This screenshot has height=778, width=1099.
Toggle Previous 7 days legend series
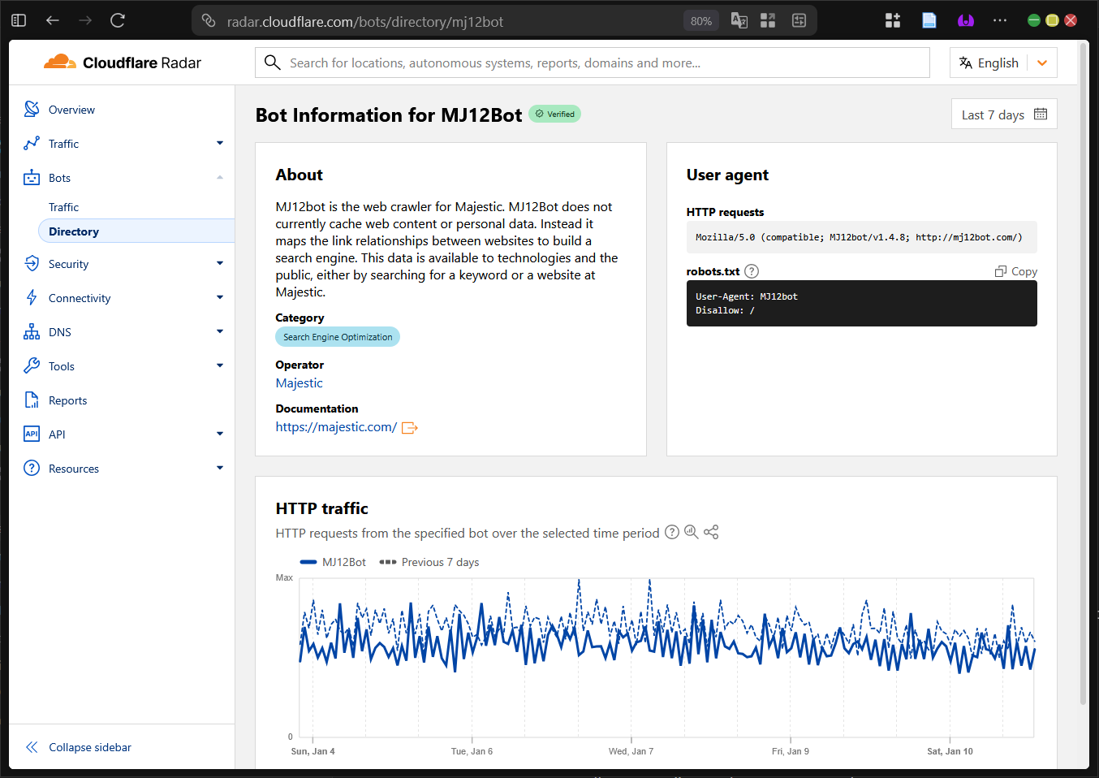point(429,562)
